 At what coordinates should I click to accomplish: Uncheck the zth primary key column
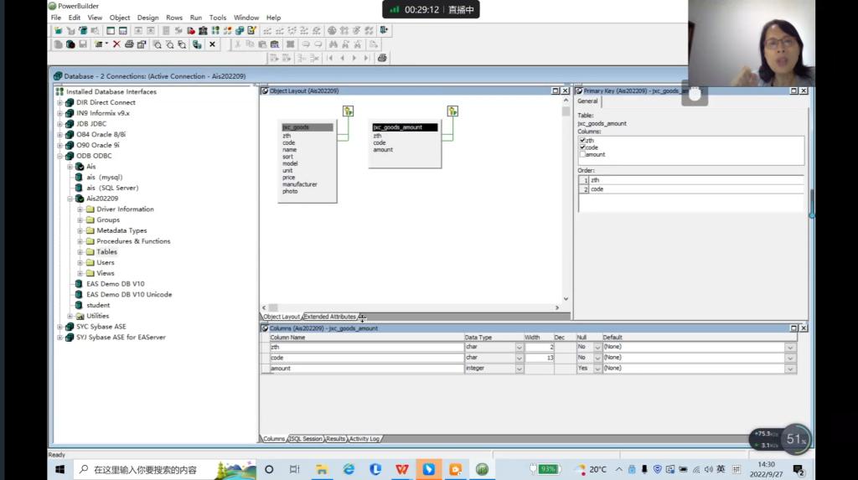[x=582, y=141]
